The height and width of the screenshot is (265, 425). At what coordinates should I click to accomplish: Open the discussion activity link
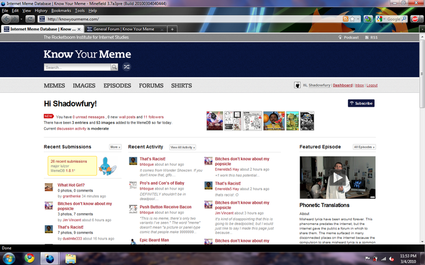click(x=71, y=128)
